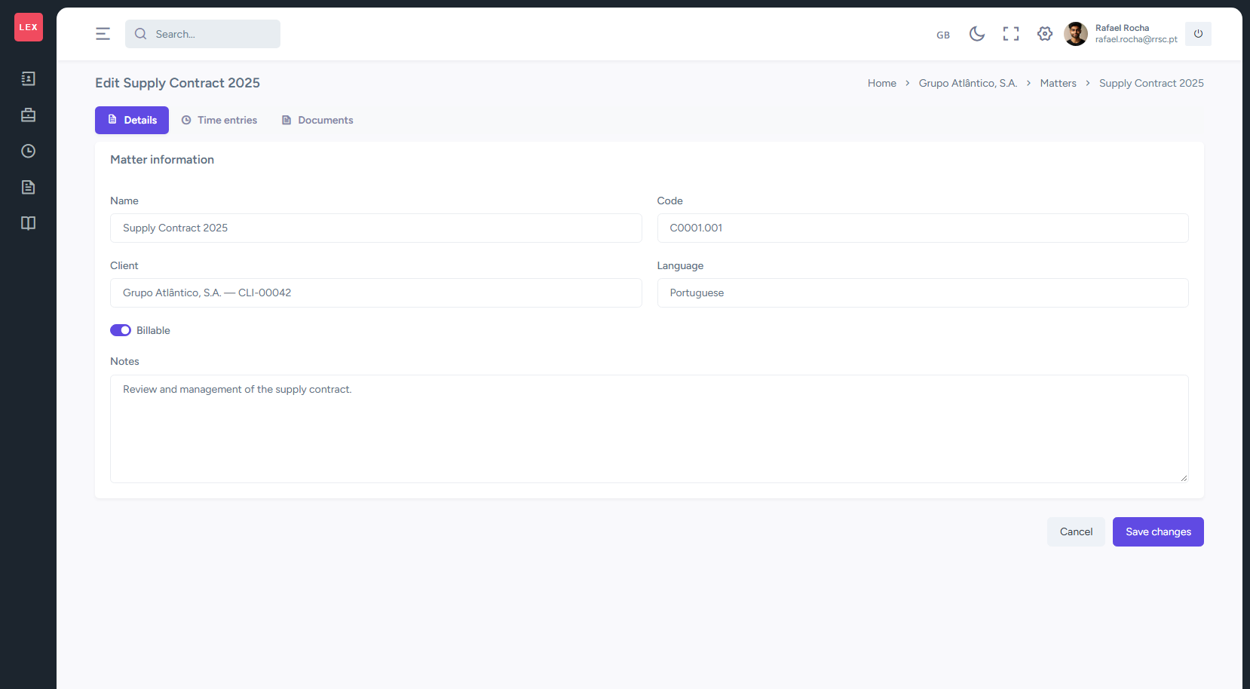Viewport: 1250px width, 689px height.
Task: Open the contacts icon in sidebar
Action: tap(28, 78)
